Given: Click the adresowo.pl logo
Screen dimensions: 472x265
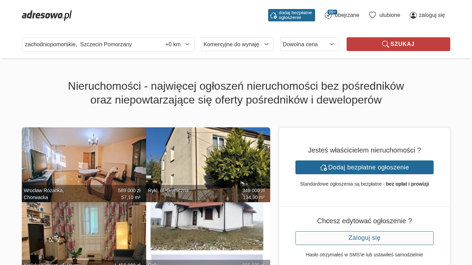Looking at the screenshot, I should click(47, 15).
